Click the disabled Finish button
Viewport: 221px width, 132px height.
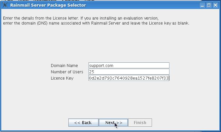pos(140,122)
